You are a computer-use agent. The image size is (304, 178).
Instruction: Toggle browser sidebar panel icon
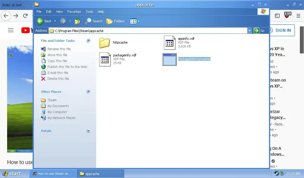point(277,16)
